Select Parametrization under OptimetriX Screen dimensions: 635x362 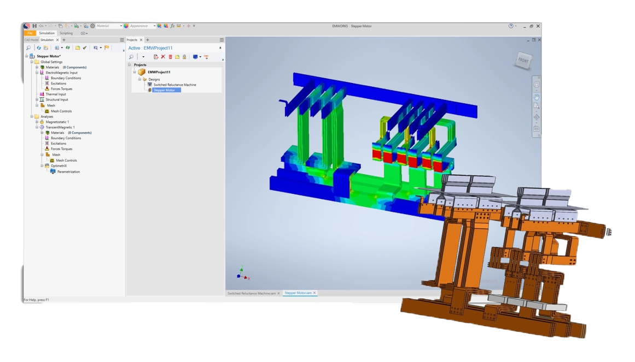click(68, 171)
